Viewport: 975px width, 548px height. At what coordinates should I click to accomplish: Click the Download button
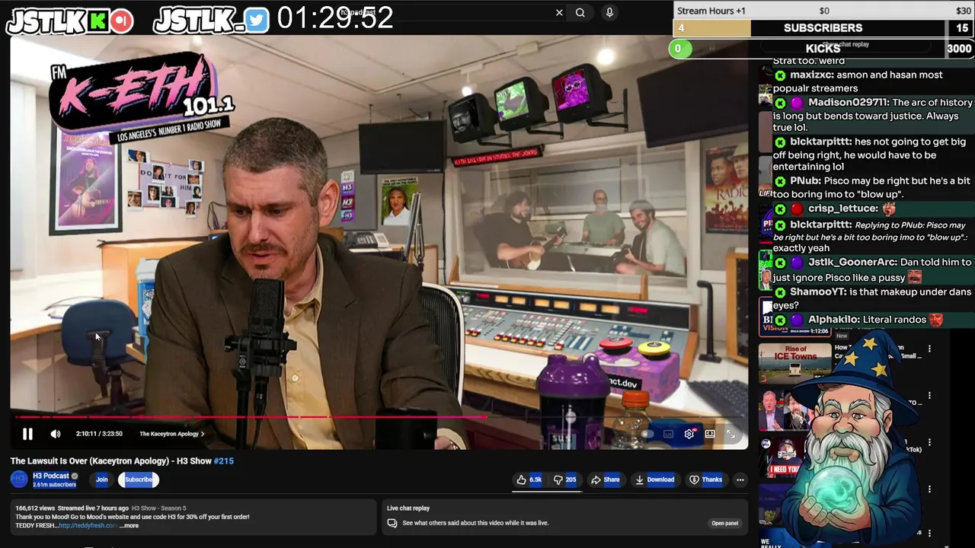655,479
